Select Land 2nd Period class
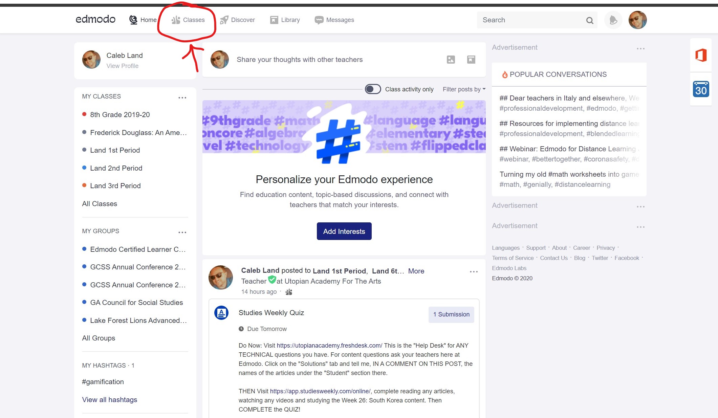The width and height of the screenshot is (718, 418). click(x=116, y=168)
